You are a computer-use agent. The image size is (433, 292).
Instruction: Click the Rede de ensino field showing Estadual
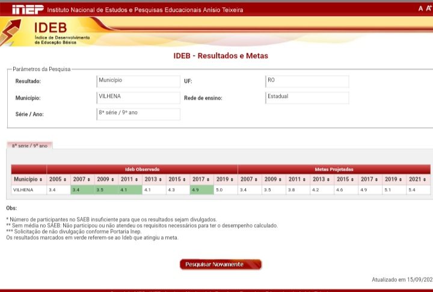point(307,97)
